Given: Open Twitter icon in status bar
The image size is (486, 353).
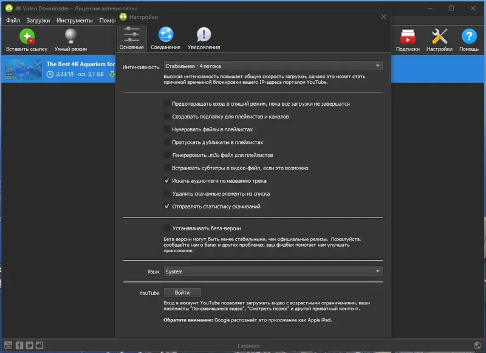Looking at the screenshot, I should point(29,345).
